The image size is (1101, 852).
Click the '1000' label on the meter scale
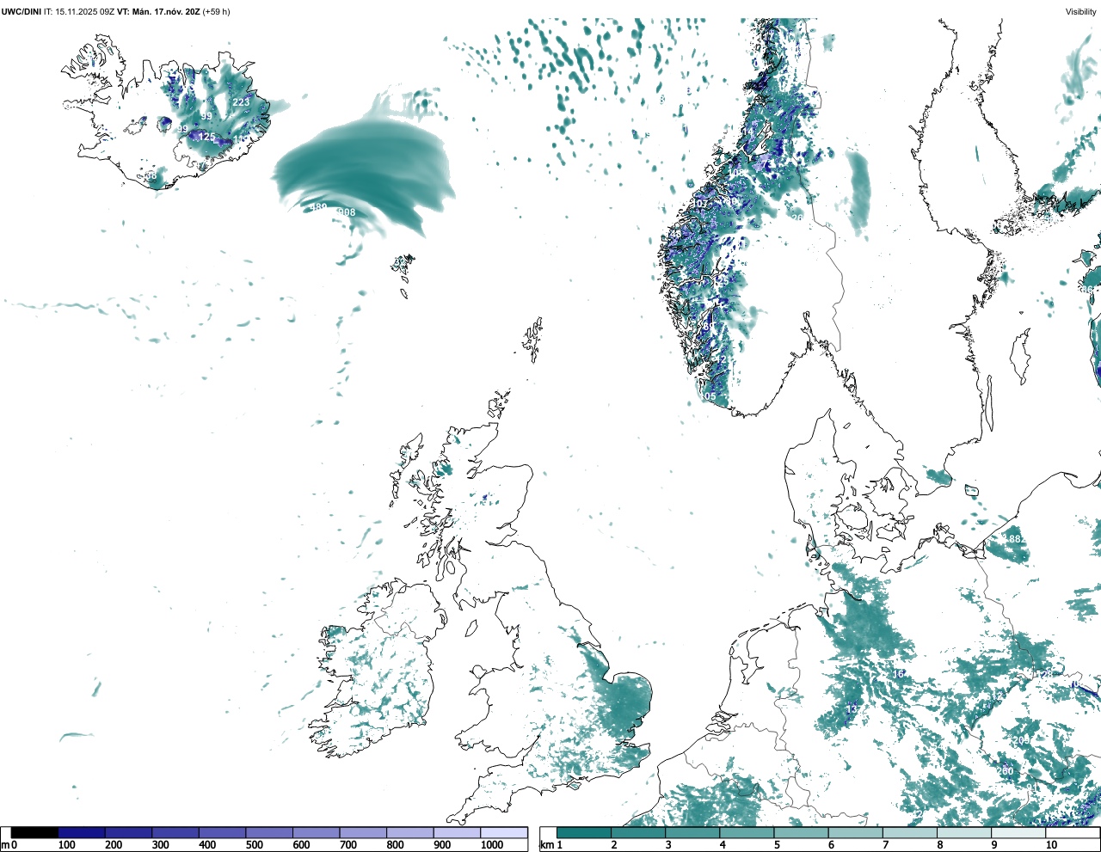492,845
